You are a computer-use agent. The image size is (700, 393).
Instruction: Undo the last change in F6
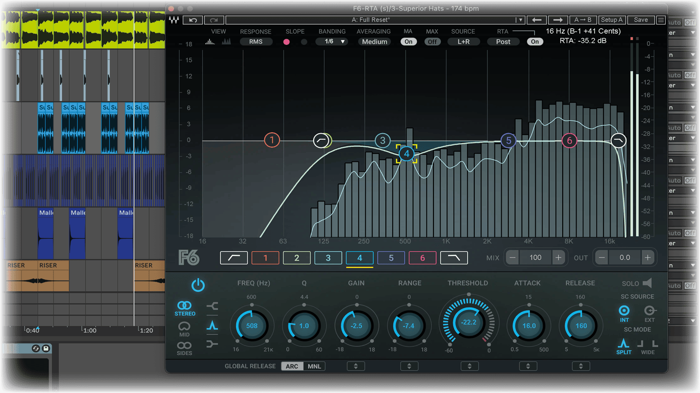(193, 20)
